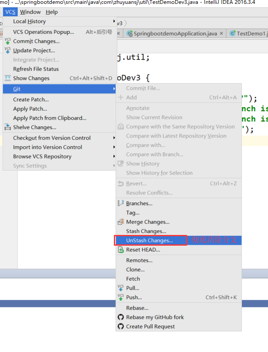Click the Commit Changes up-arrow icon
This screenshot has width=268, height=352.
tap(8, 41)
